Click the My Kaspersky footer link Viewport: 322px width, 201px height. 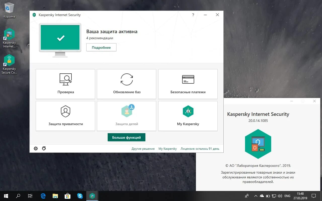pos(168,149)
